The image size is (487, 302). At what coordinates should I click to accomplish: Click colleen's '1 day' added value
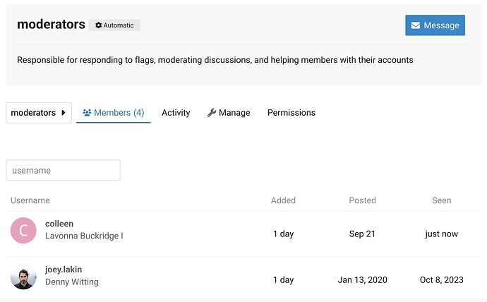283,234
